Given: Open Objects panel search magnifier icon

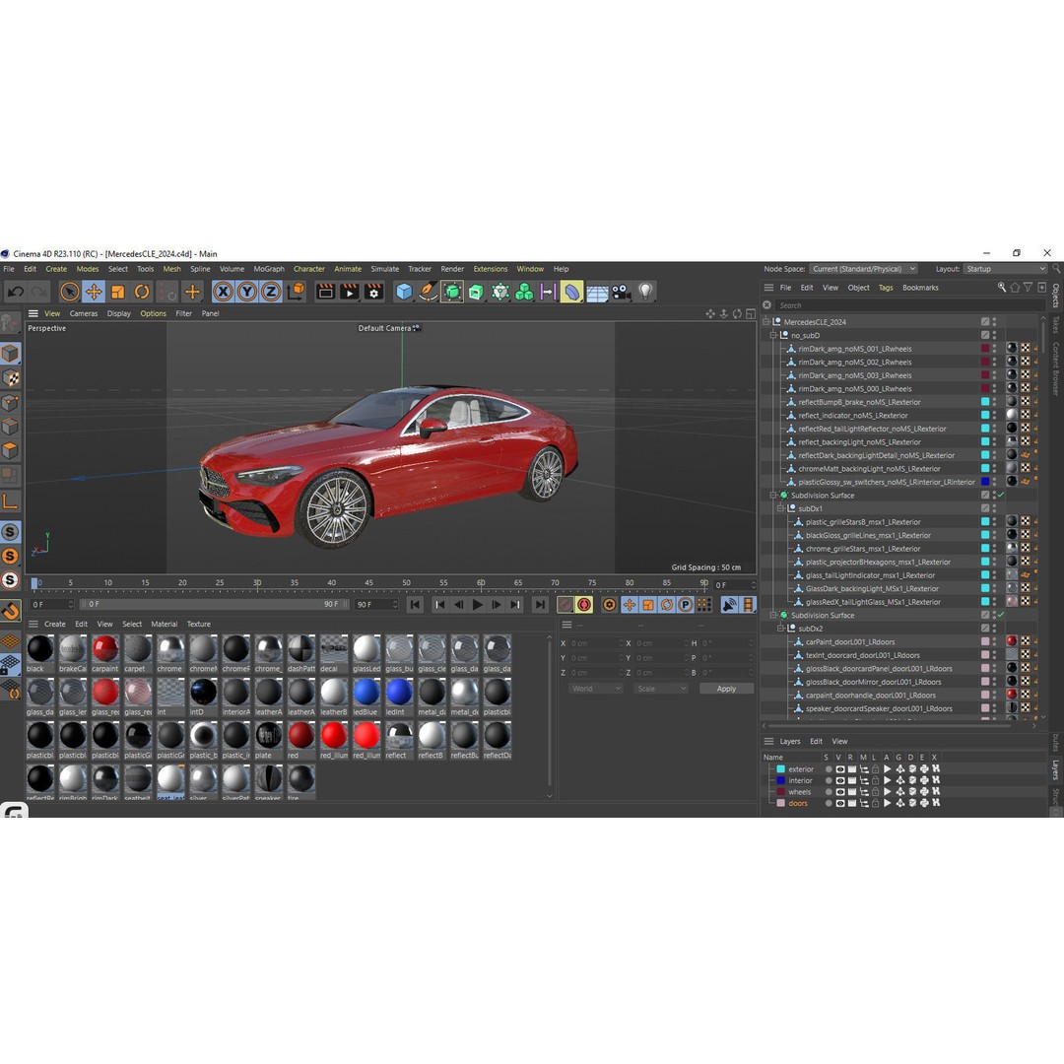Looking at the screenshot, I should click(x=1002, y=287).
